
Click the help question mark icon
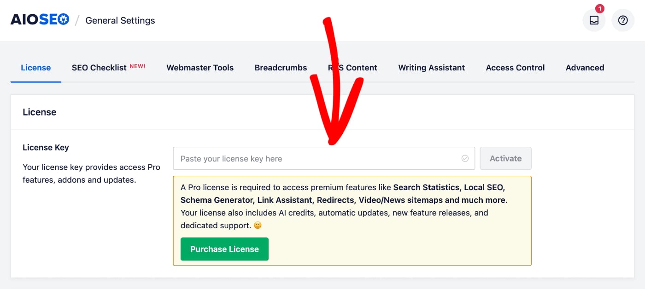click(x=622, y=20)
